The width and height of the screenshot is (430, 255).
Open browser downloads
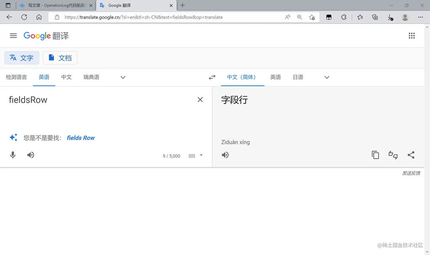pos(390,17)
